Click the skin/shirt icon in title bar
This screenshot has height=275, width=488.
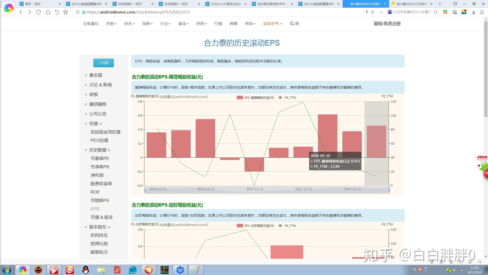(x=455, y=4)
